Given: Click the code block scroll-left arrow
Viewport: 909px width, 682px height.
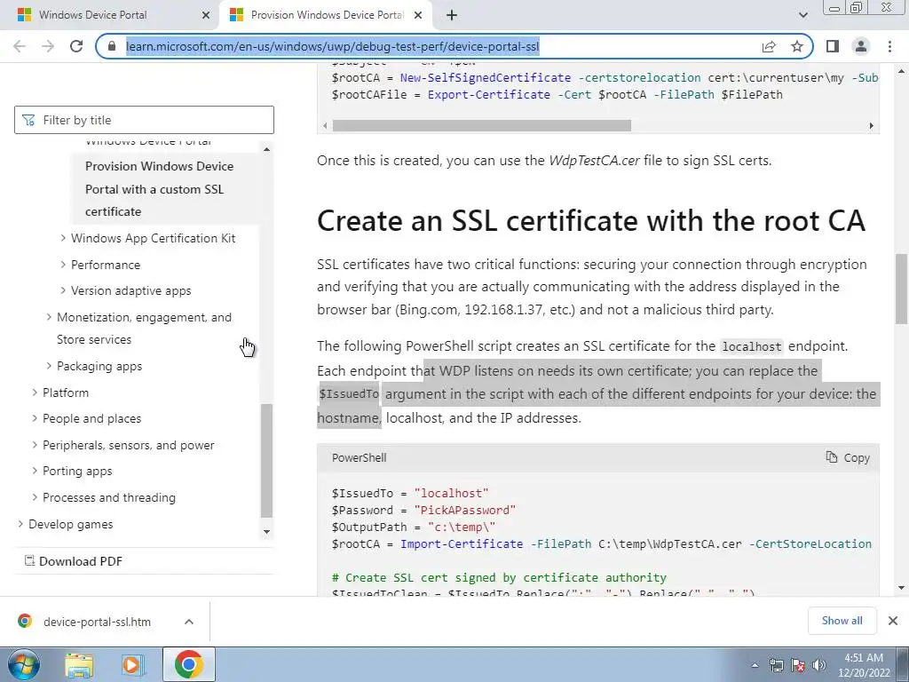Looking at the screenshot, I should [325, 126].
